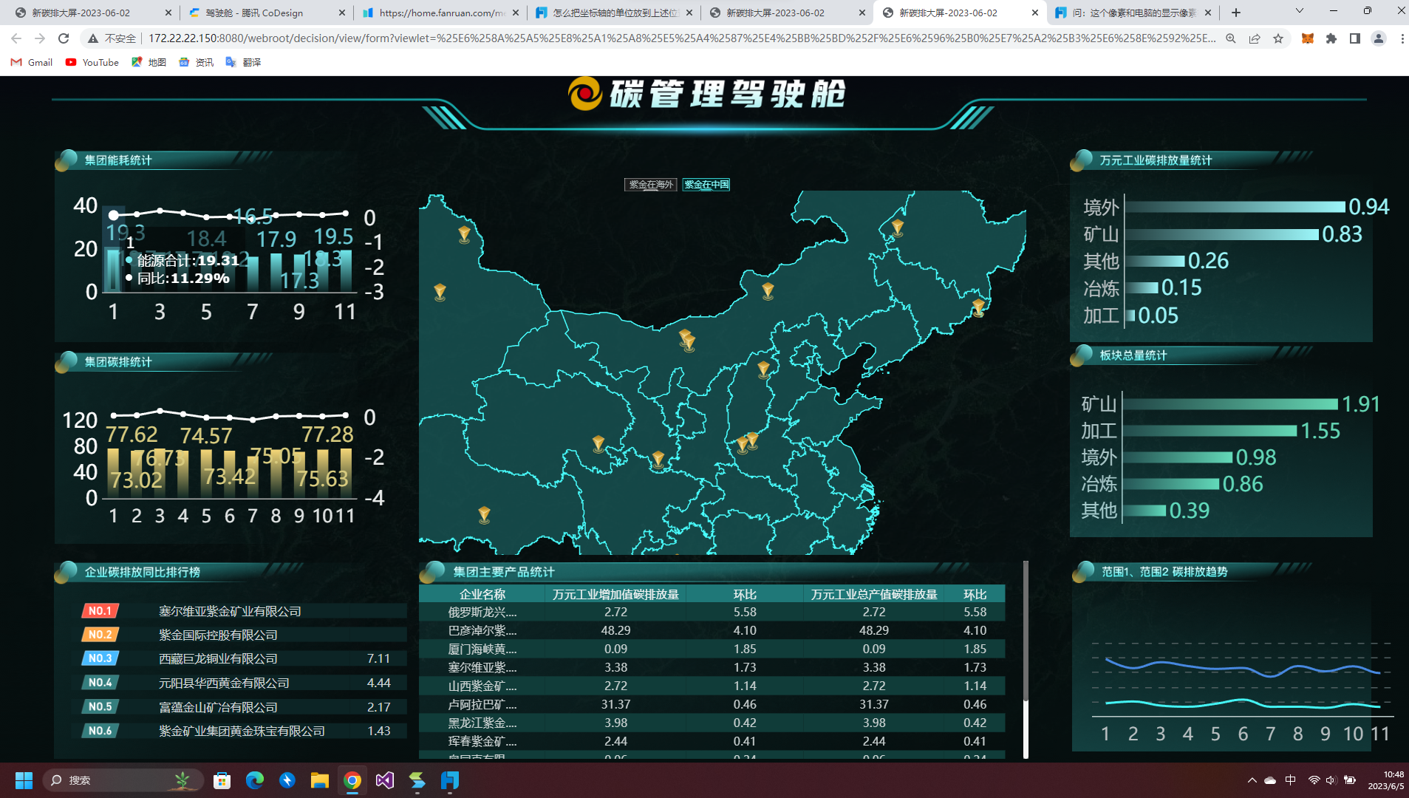Click NO.1 塞尔维亚紫金矿业有限公司 ranking row
The width and height of the screenshot is (1409, 798).
click(244, 611)
